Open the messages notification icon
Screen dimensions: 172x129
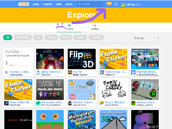[109, 4]
